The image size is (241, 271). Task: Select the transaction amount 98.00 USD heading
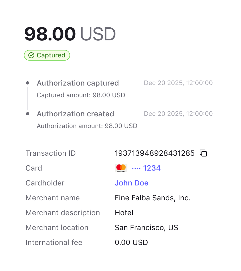coord(70,34)
